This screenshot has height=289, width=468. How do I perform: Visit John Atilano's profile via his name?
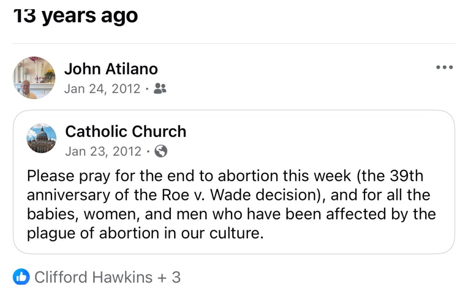click(111, 69)
